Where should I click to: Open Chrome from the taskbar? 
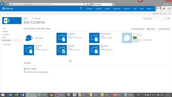click(51, 95)
